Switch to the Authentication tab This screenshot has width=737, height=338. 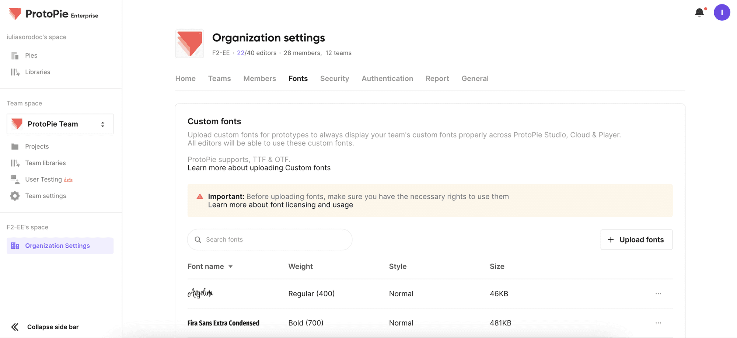387,79
